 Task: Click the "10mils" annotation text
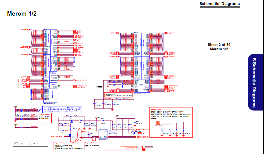click(99, 87)
